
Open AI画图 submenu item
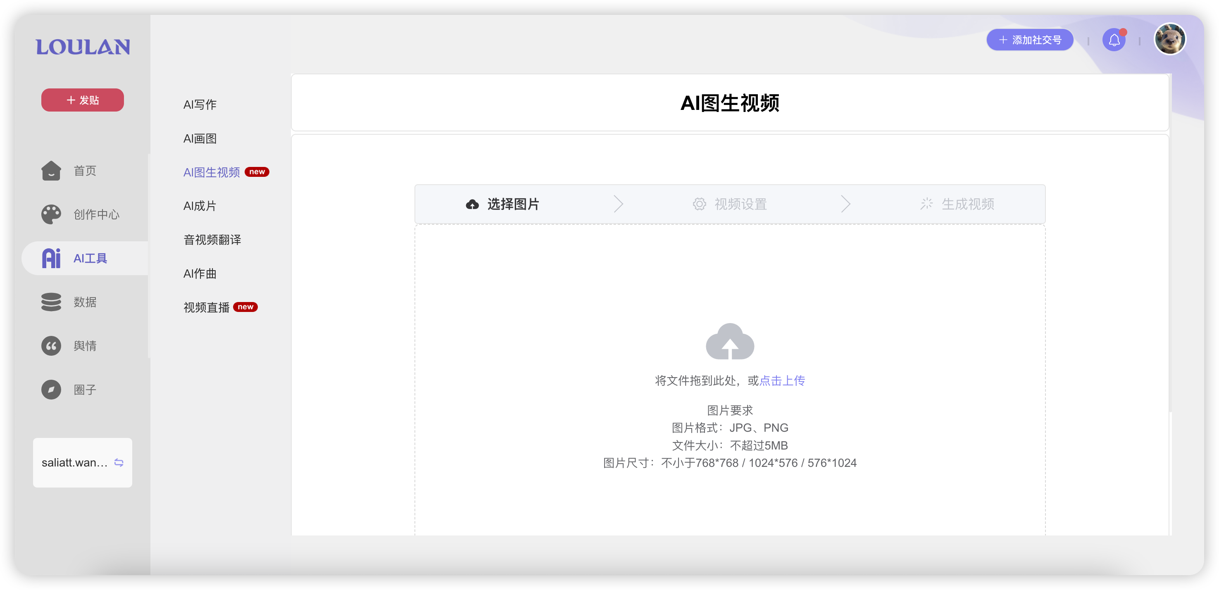point(200,139)
